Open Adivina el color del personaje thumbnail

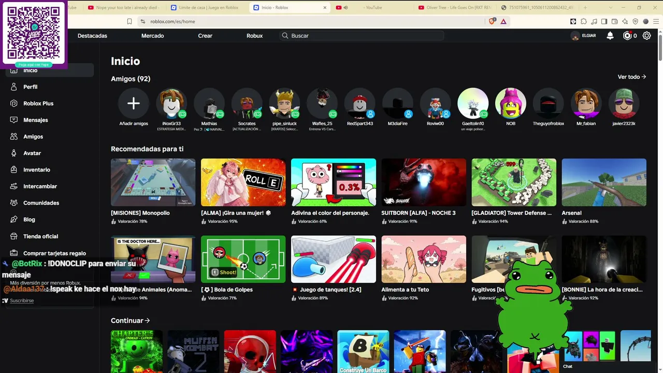[334, 182]
